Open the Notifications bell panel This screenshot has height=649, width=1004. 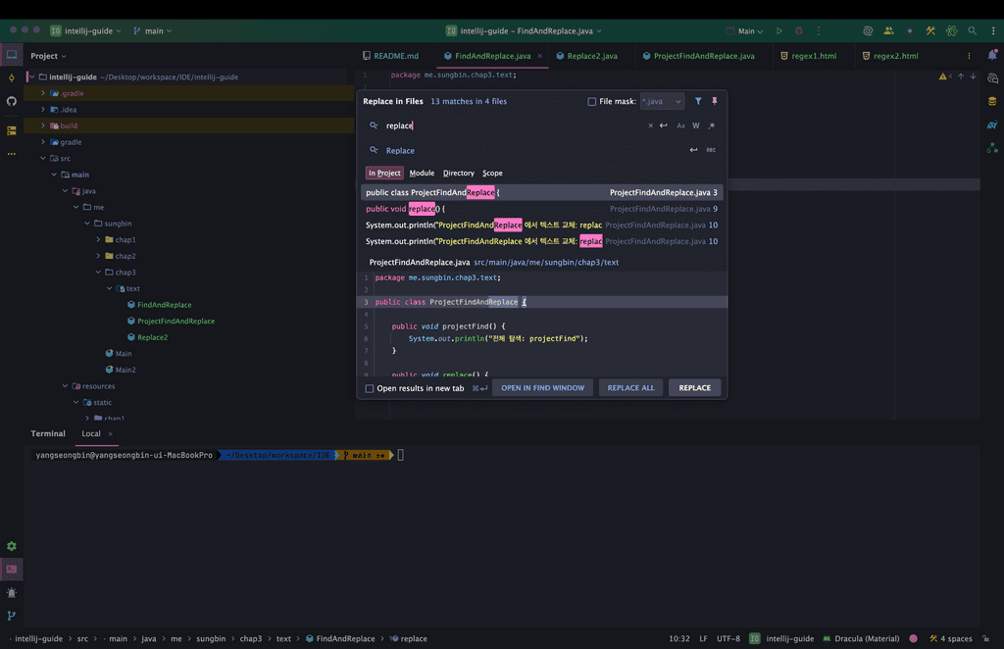[x=992, y=56]
